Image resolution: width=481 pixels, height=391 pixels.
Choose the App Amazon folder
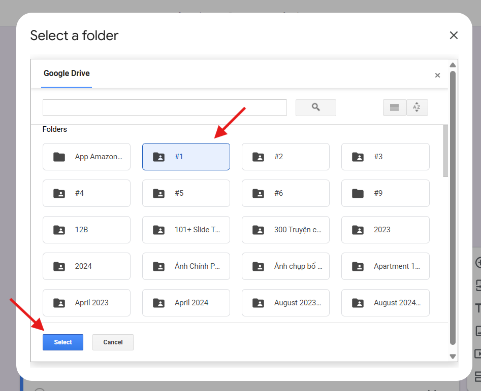pos(86,157)
